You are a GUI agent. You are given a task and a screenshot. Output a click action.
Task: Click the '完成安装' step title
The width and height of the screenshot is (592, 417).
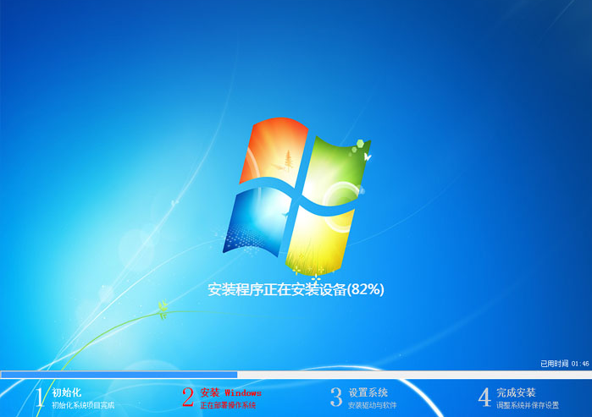pos(516,392)
